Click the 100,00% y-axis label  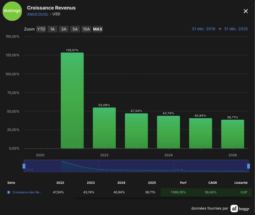(x=13, y=74)
